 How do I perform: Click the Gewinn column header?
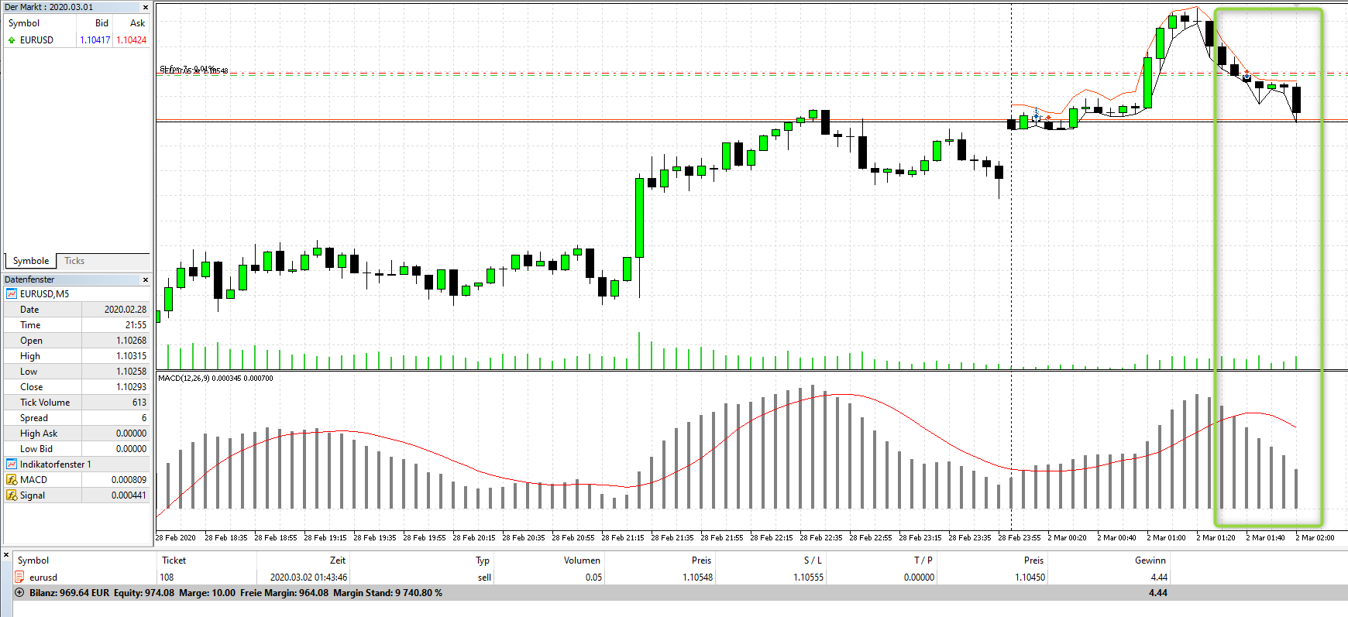click(1150, 560)
